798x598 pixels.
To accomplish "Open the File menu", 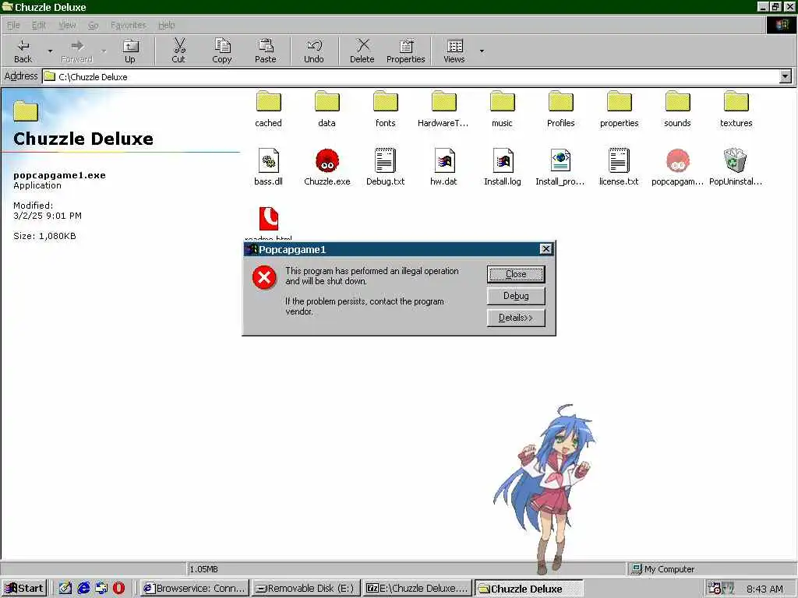I will (x=13, y=25).
